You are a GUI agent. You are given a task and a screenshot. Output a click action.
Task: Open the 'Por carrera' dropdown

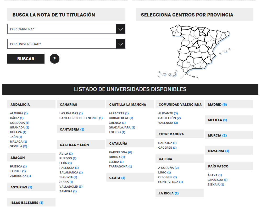66,29
